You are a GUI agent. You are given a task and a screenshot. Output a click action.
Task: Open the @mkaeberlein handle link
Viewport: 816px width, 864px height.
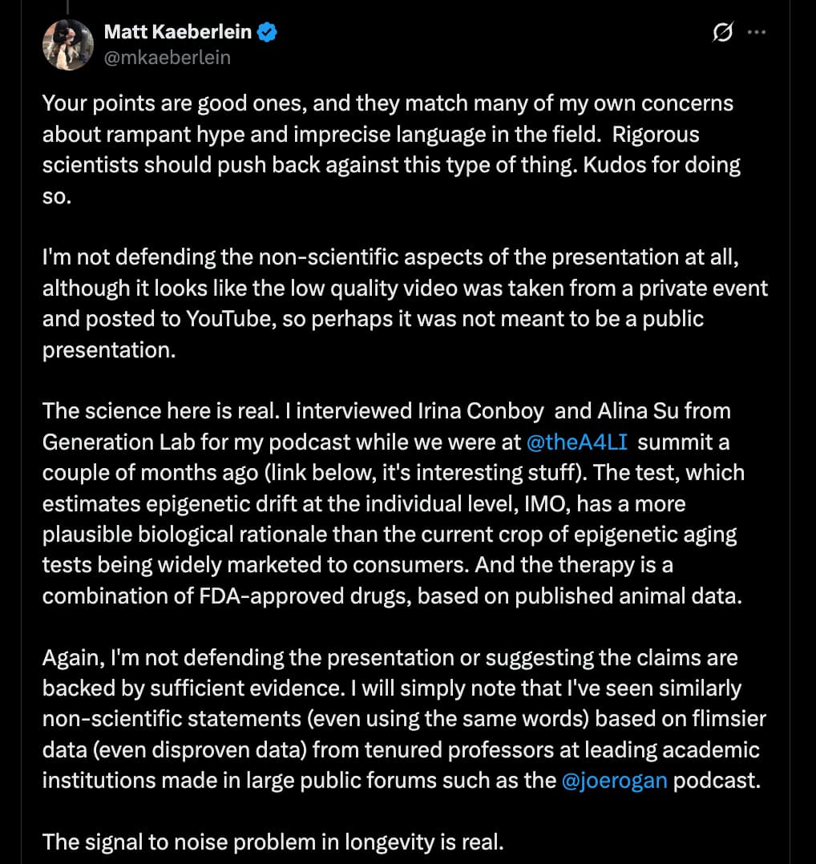tap(168, 58)
